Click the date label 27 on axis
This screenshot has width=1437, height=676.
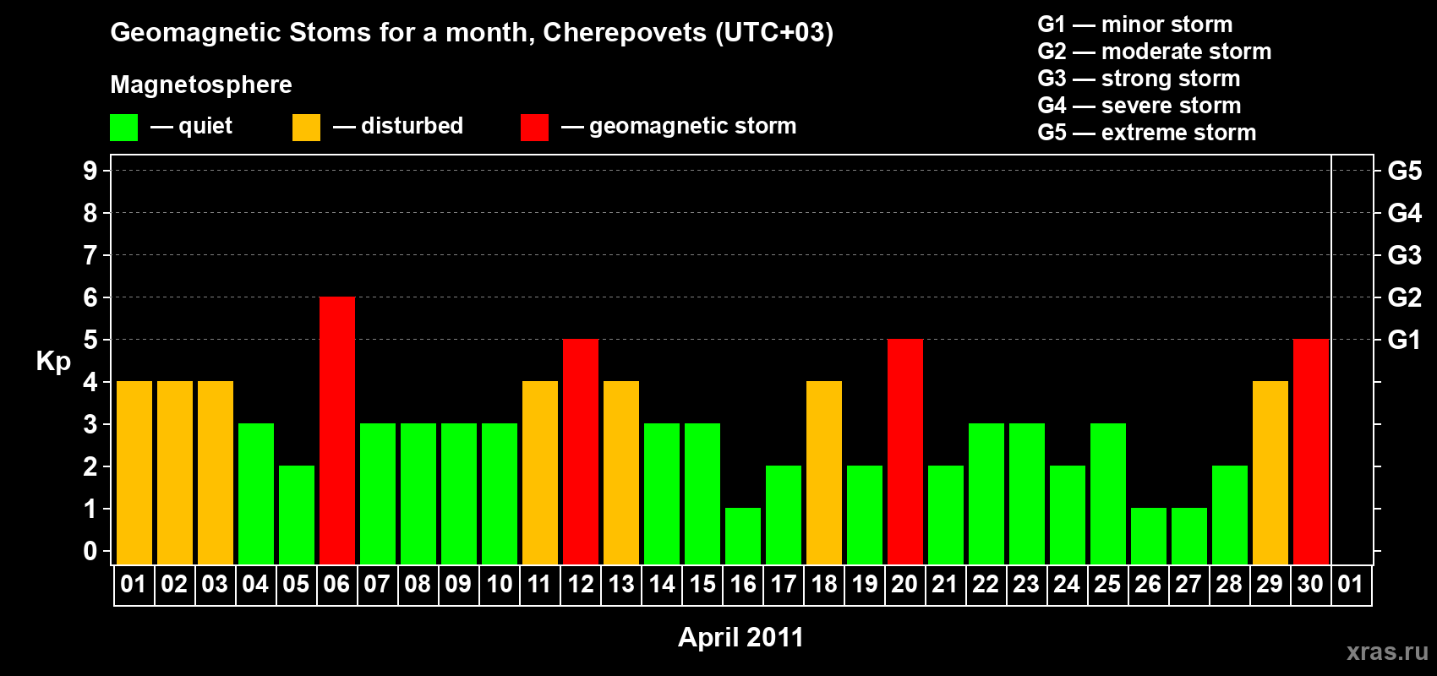click(x=1188, y=585)
